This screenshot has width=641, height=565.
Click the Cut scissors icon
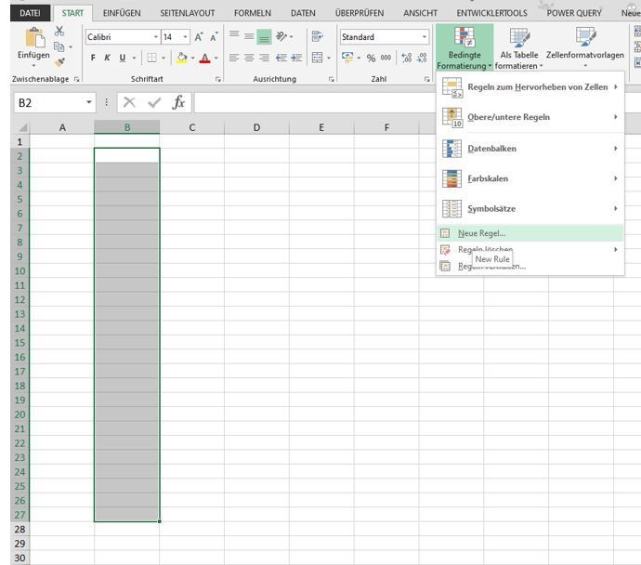coord(59,31)
